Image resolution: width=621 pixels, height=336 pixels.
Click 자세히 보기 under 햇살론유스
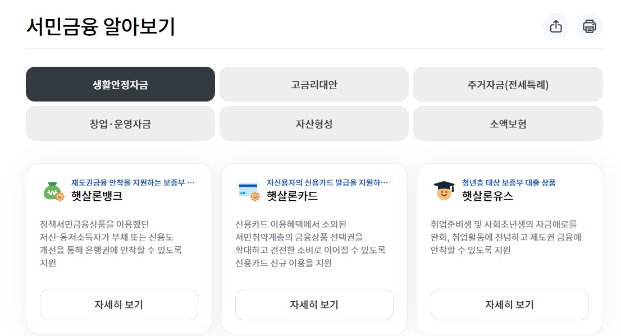click(x=509, y=305)
